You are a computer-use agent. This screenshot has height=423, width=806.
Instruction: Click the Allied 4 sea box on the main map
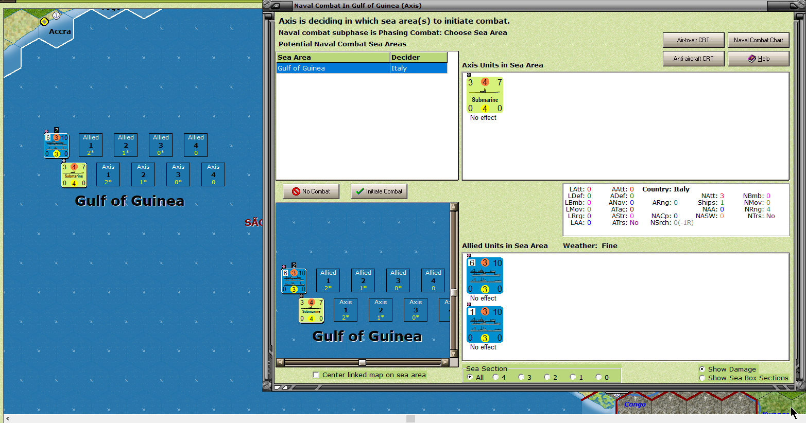[x=196, y=145]
